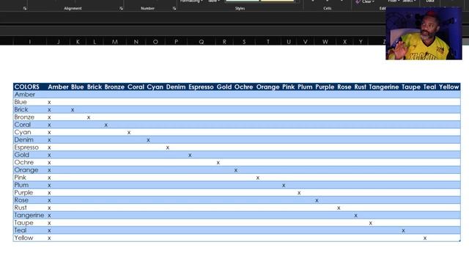The width and height of the screenshot is (469, 264).
Task: Select the Tangerine row label cell
Action: click(30, 215)
